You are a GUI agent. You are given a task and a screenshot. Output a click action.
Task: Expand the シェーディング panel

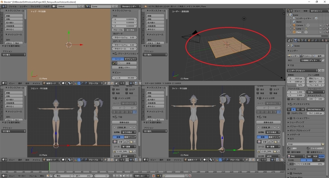(297, 122)
